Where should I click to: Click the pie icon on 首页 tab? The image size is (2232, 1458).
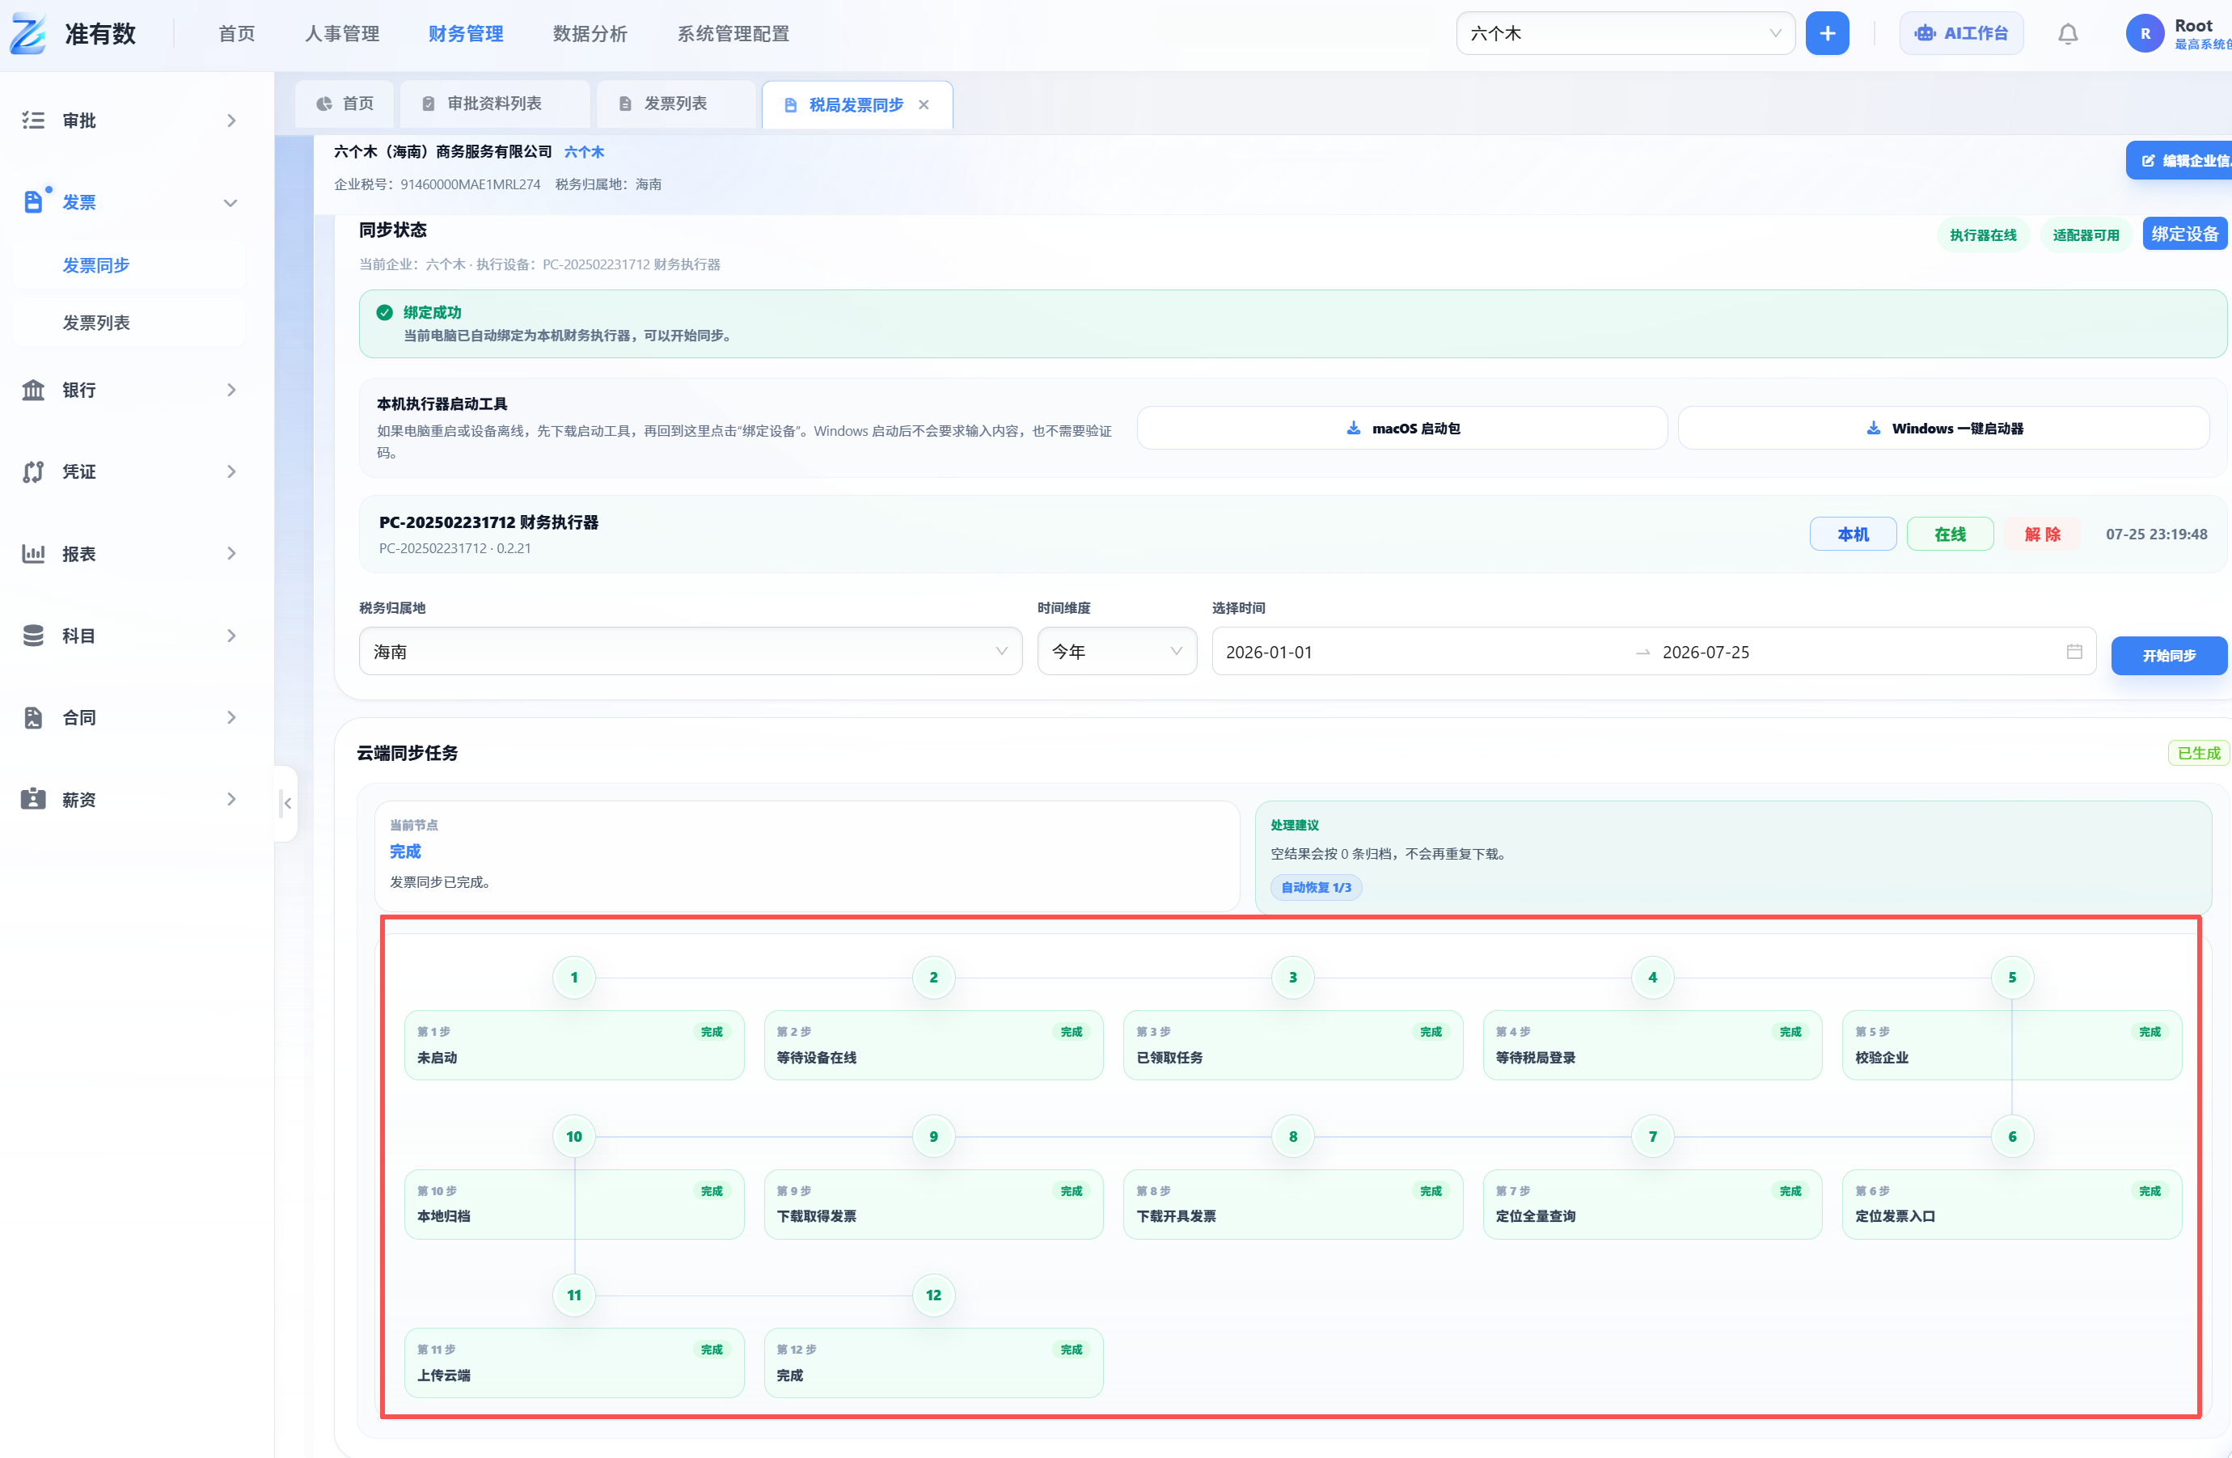[324, 104]
